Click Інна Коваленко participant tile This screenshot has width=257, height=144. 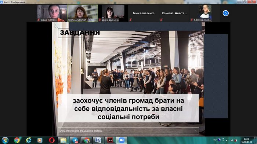144,13
